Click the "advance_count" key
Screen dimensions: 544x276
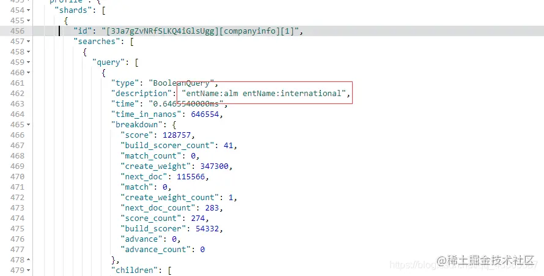[x=155, y=250]
